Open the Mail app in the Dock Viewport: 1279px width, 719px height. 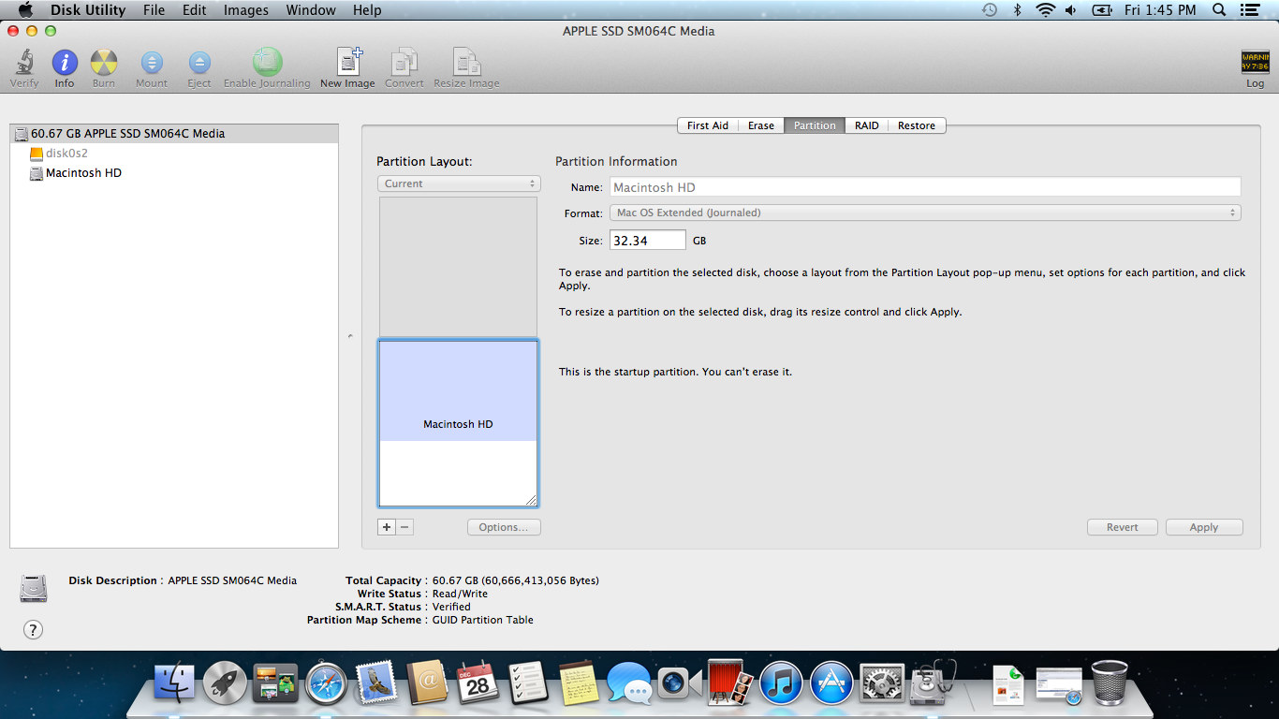point(376,684)
